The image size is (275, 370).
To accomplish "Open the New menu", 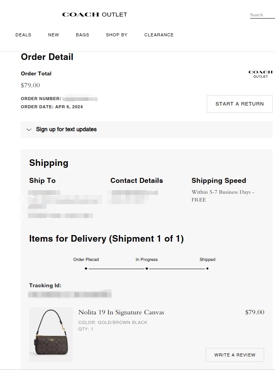I will click(x=53, y=35).
